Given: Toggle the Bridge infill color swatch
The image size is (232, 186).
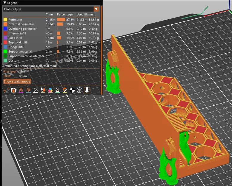Looking at the screenshot, I should pos(5,47).
